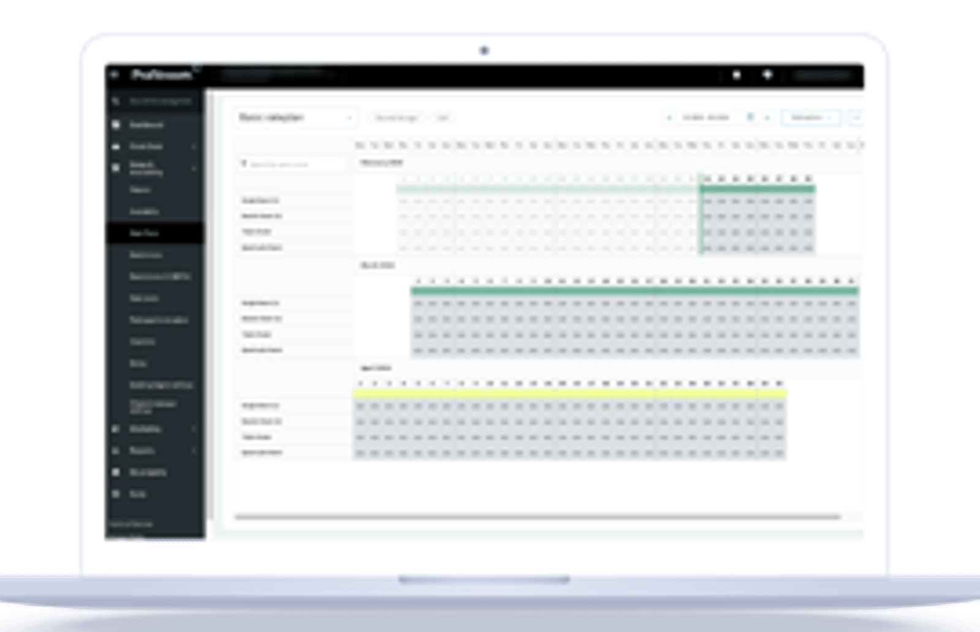Click the Reports sidebar icon

(x=116, y=451)
